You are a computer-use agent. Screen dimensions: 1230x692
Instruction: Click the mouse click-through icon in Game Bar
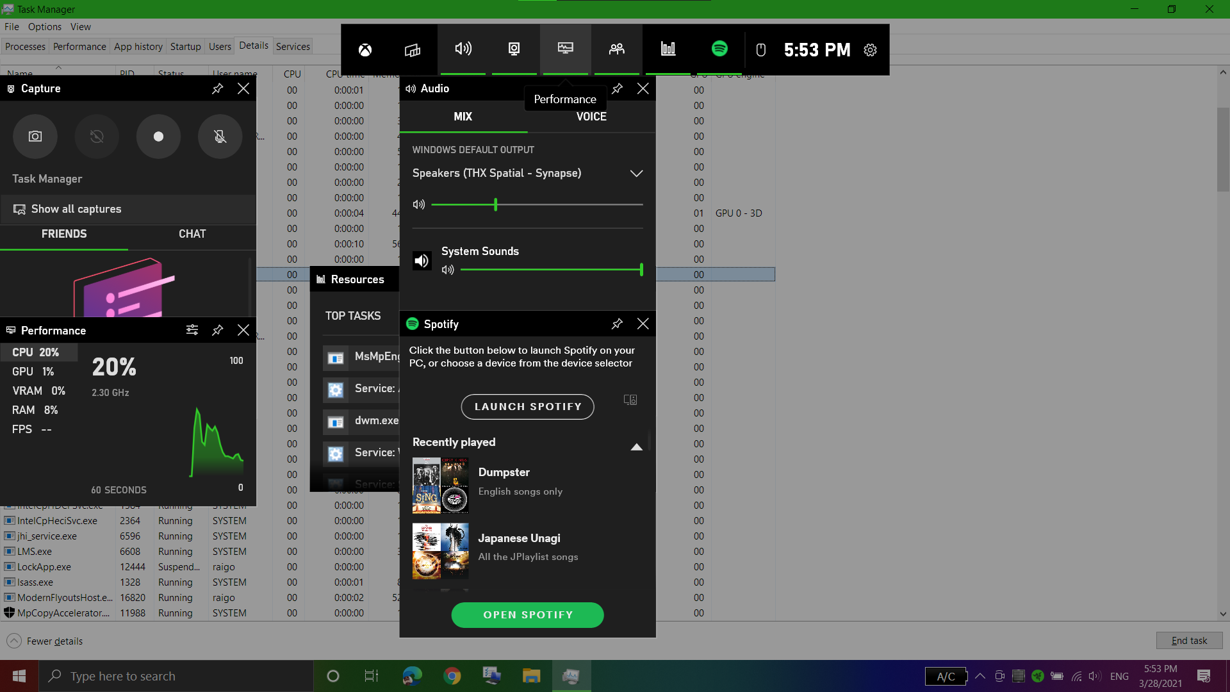761,50
